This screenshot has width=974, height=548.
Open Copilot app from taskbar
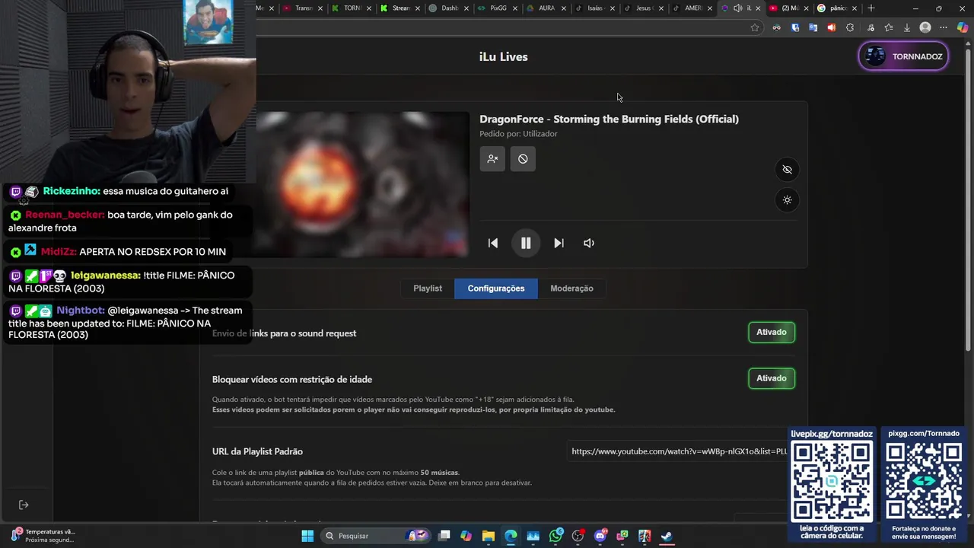click(466, 536)
